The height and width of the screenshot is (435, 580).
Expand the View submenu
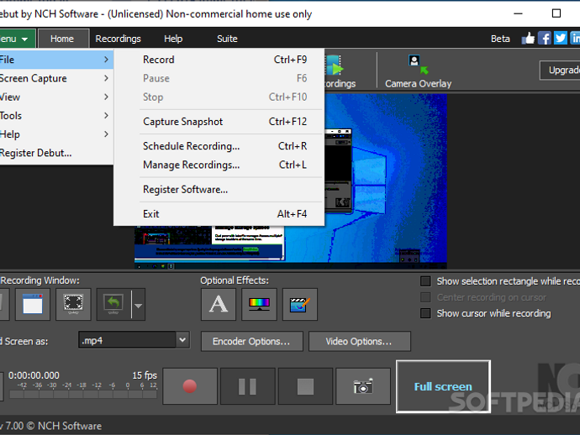[56, 97]
